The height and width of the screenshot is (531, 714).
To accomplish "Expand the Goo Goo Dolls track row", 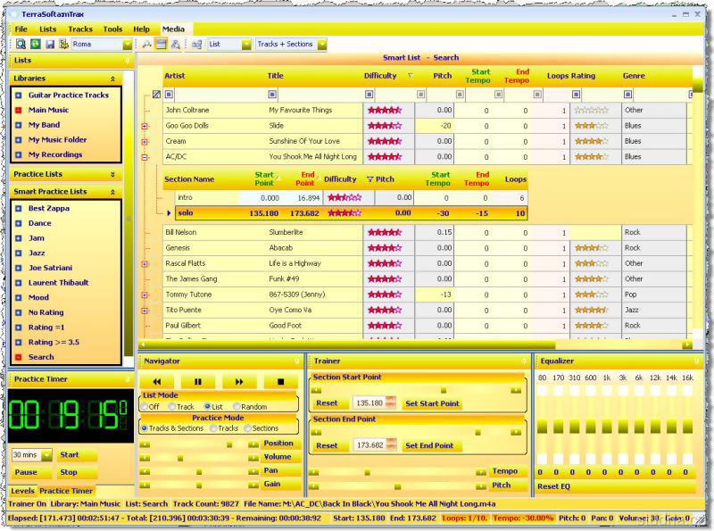I will click(x=145, y=126).
